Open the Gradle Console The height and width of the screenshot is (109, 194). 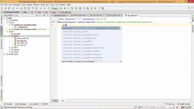pos(184,104)
